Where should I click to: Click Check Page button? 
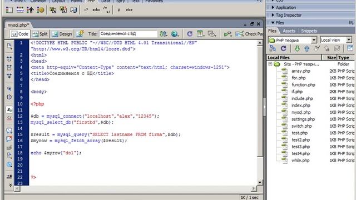click(249, 34)
